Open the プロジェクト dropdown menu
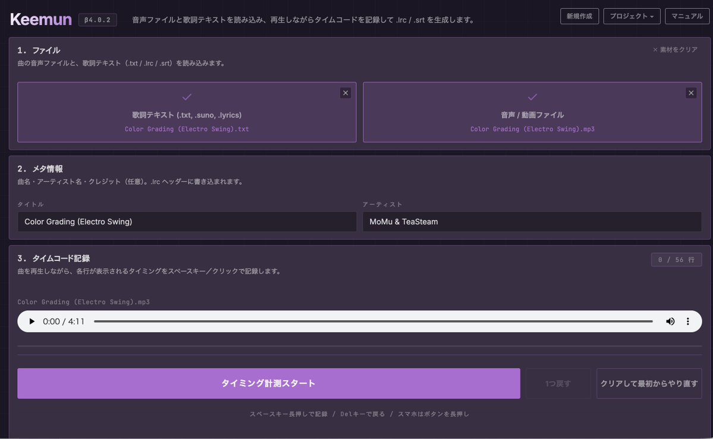This screenshot has height=439, width=713. pos(632,16)
